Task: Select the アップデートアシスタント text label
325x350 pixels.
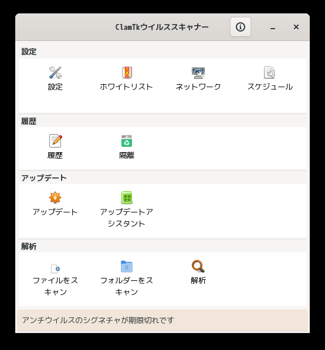Action: [x=127, y=217]
